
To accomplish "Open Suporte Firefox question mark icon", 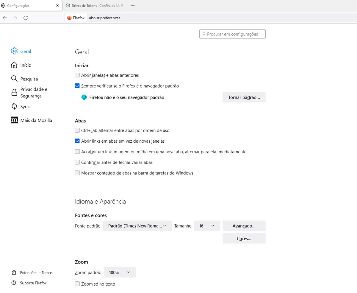I will coord(14,283).
